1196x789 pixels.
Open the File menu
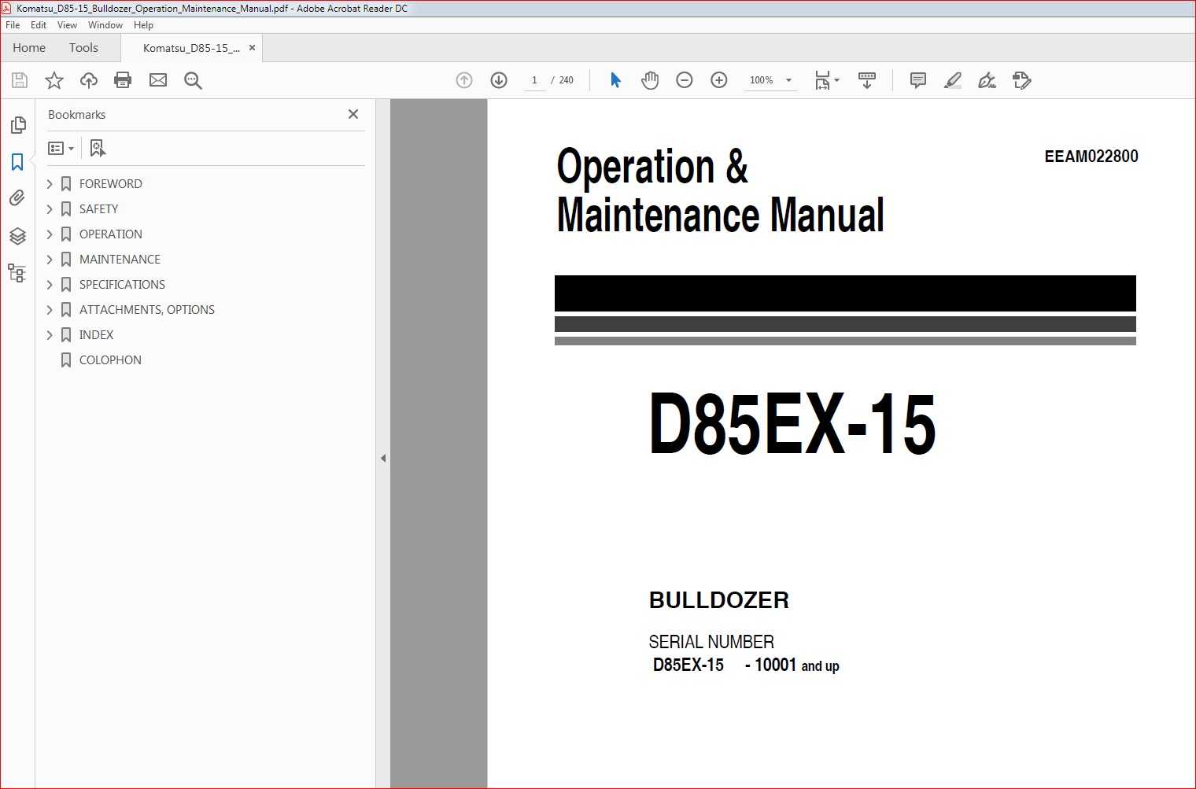13,25
